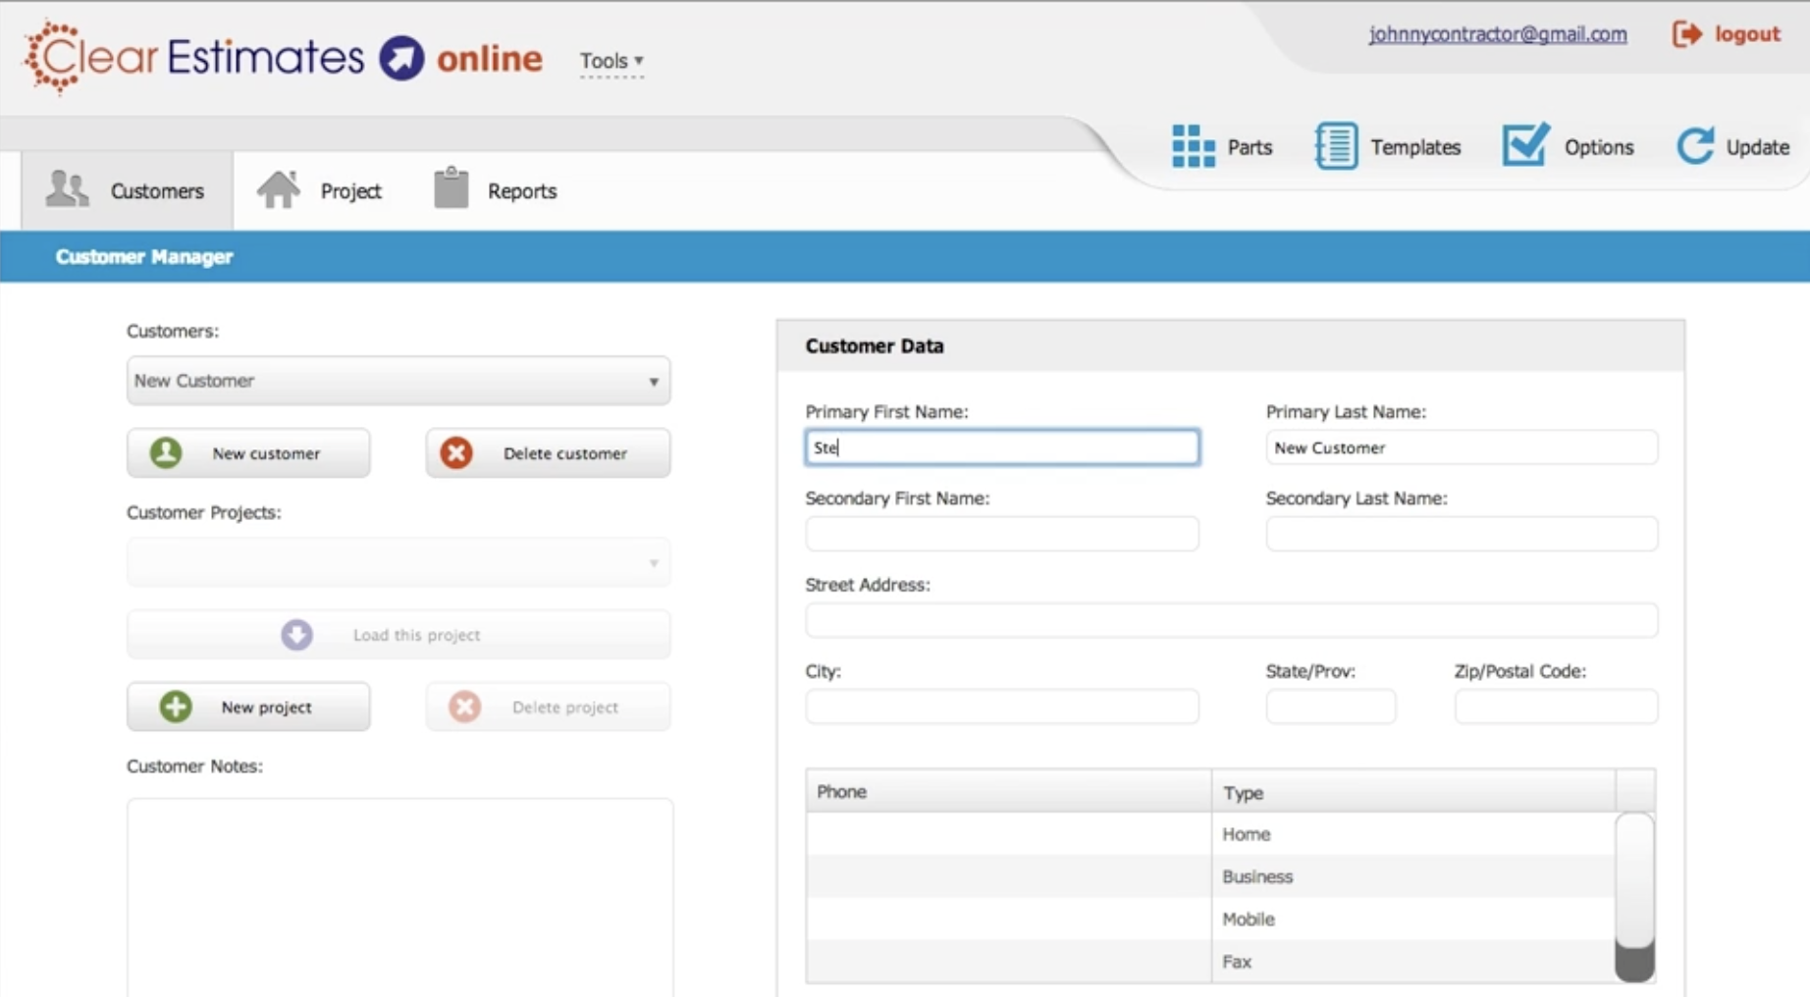Switch to the Project tab
The width and height of the screenshot is (1810, 997).
[320, 190]
